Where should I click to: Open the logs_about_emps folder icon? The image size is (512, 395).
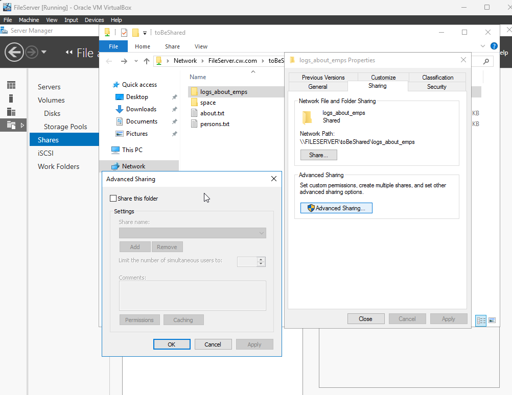coord(194,92)
